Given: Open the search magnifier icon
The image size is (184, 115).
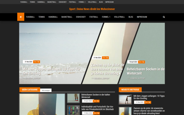Looking at the screenshot, I should 164,17.
